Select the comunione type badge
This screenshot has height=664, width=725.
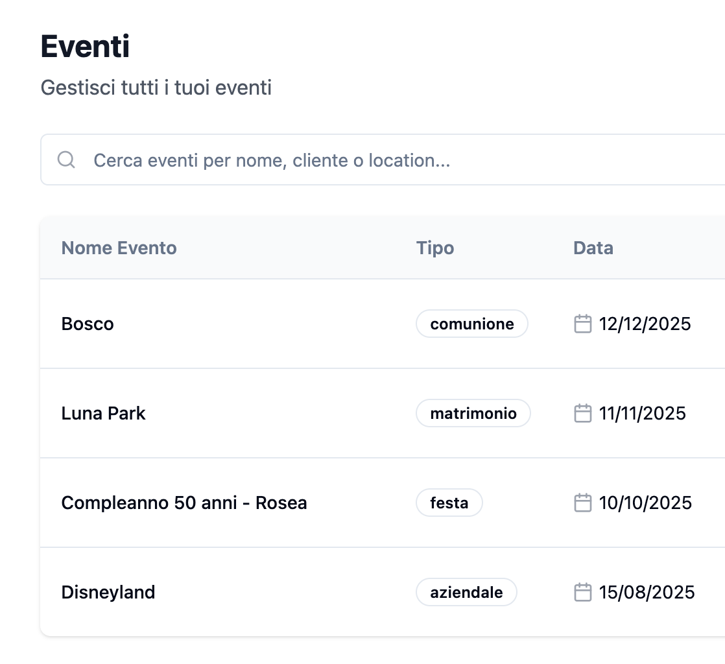click(x=471, y=324)
